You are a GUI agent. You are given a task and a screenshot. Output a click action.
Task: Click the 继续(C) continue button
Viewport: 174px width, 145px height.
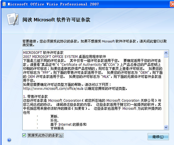[x=158, y=136]
